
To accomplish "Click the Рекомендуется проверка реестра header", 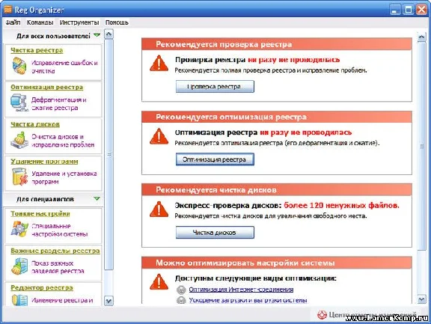I will 277,44.
